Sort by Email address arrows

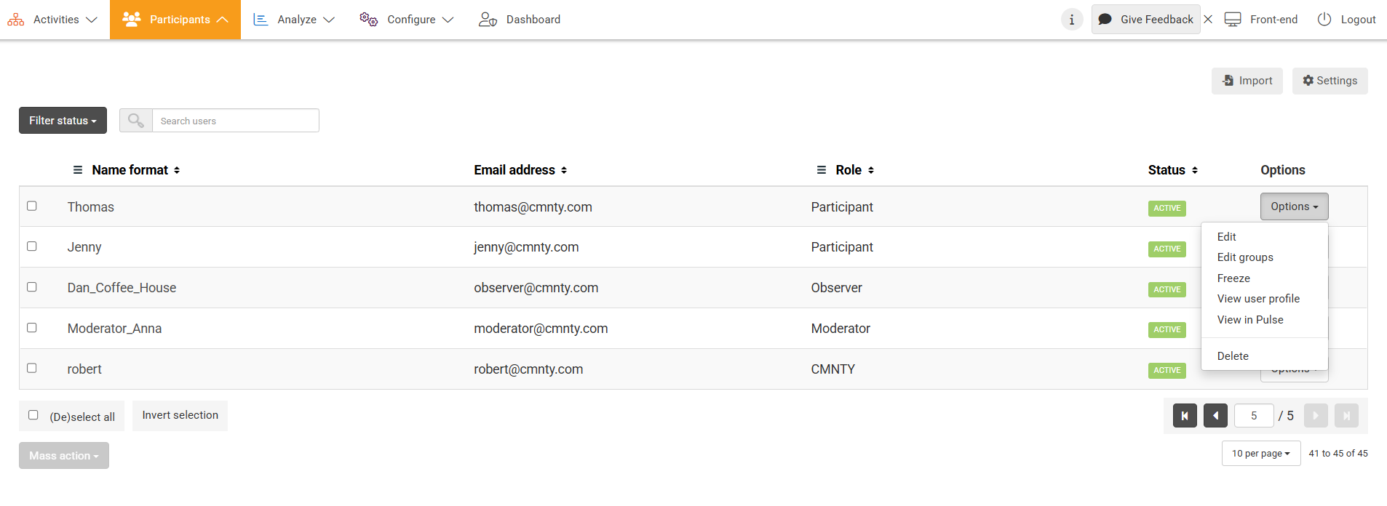[564, 170]
